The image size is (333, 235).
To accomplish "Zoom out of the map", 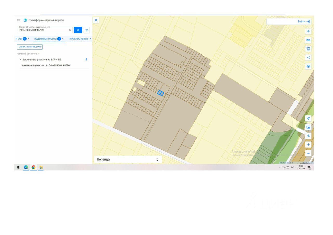I will click(308, 153).
